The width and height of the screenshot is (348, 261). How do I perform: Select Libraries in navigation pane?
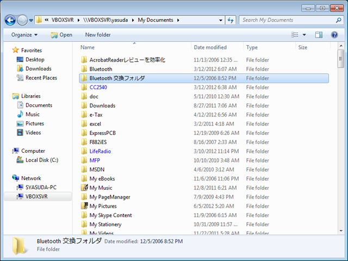(x=31, y=96)
